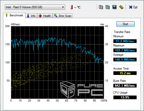
Task: Click the Average transfer rate value field
Action: click(125, 60)
